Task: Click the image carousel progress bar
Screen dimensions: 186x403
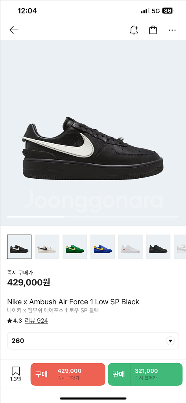Action: point(93,217)
